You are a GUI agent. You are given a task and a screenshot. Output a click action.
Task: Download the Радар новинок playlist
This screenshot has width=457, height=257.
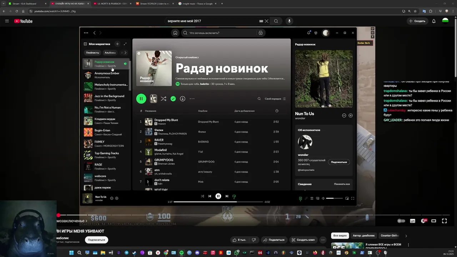click(182, 99)
